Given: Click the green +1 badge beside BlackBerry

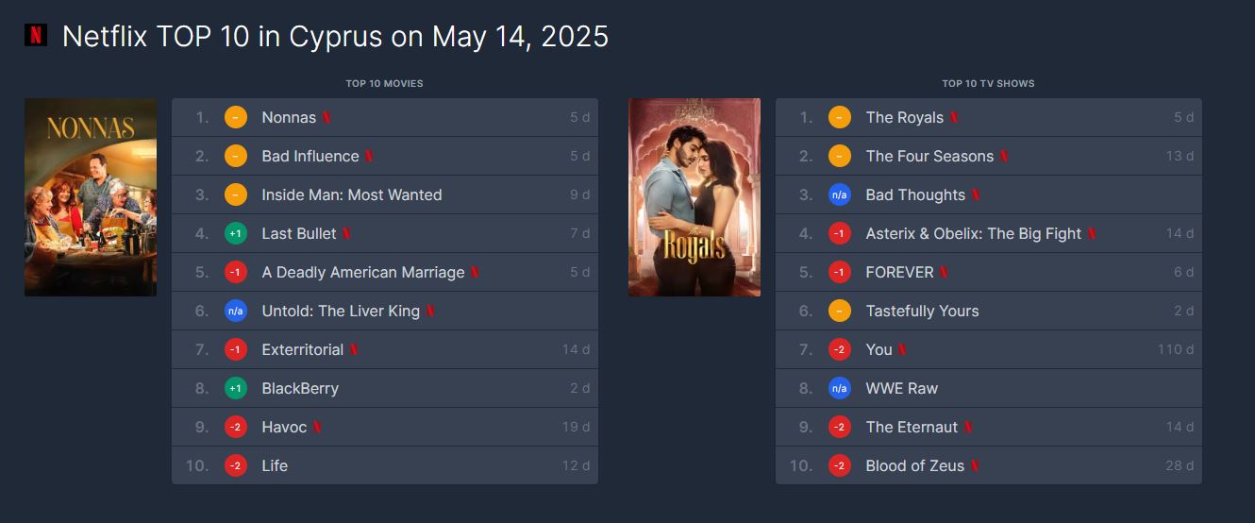Looking at the screenshot, I should click(x=236, y=388).
